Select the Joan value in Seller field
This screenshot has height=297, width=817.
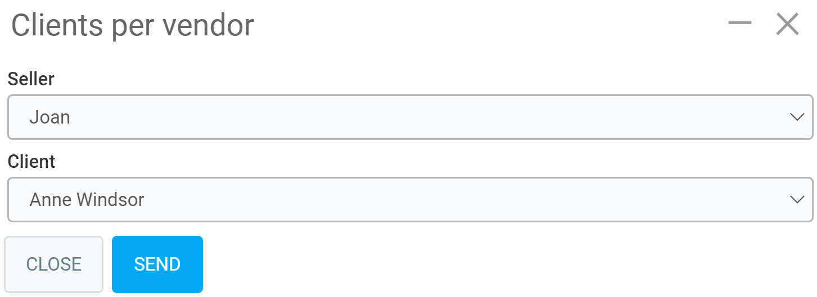click(49, 117)
